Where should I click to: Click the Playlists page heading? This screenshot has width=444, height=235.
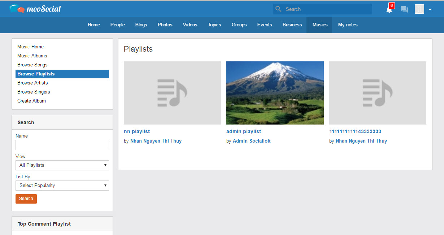click(x=138, y=49)
